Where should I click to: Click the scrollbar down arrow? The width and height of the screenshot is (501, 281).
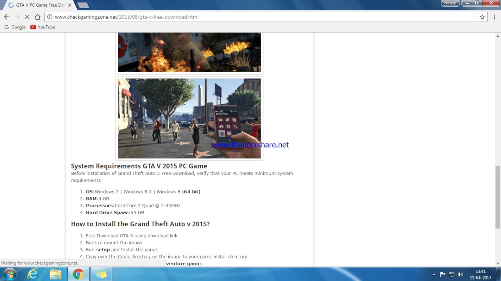497,263
